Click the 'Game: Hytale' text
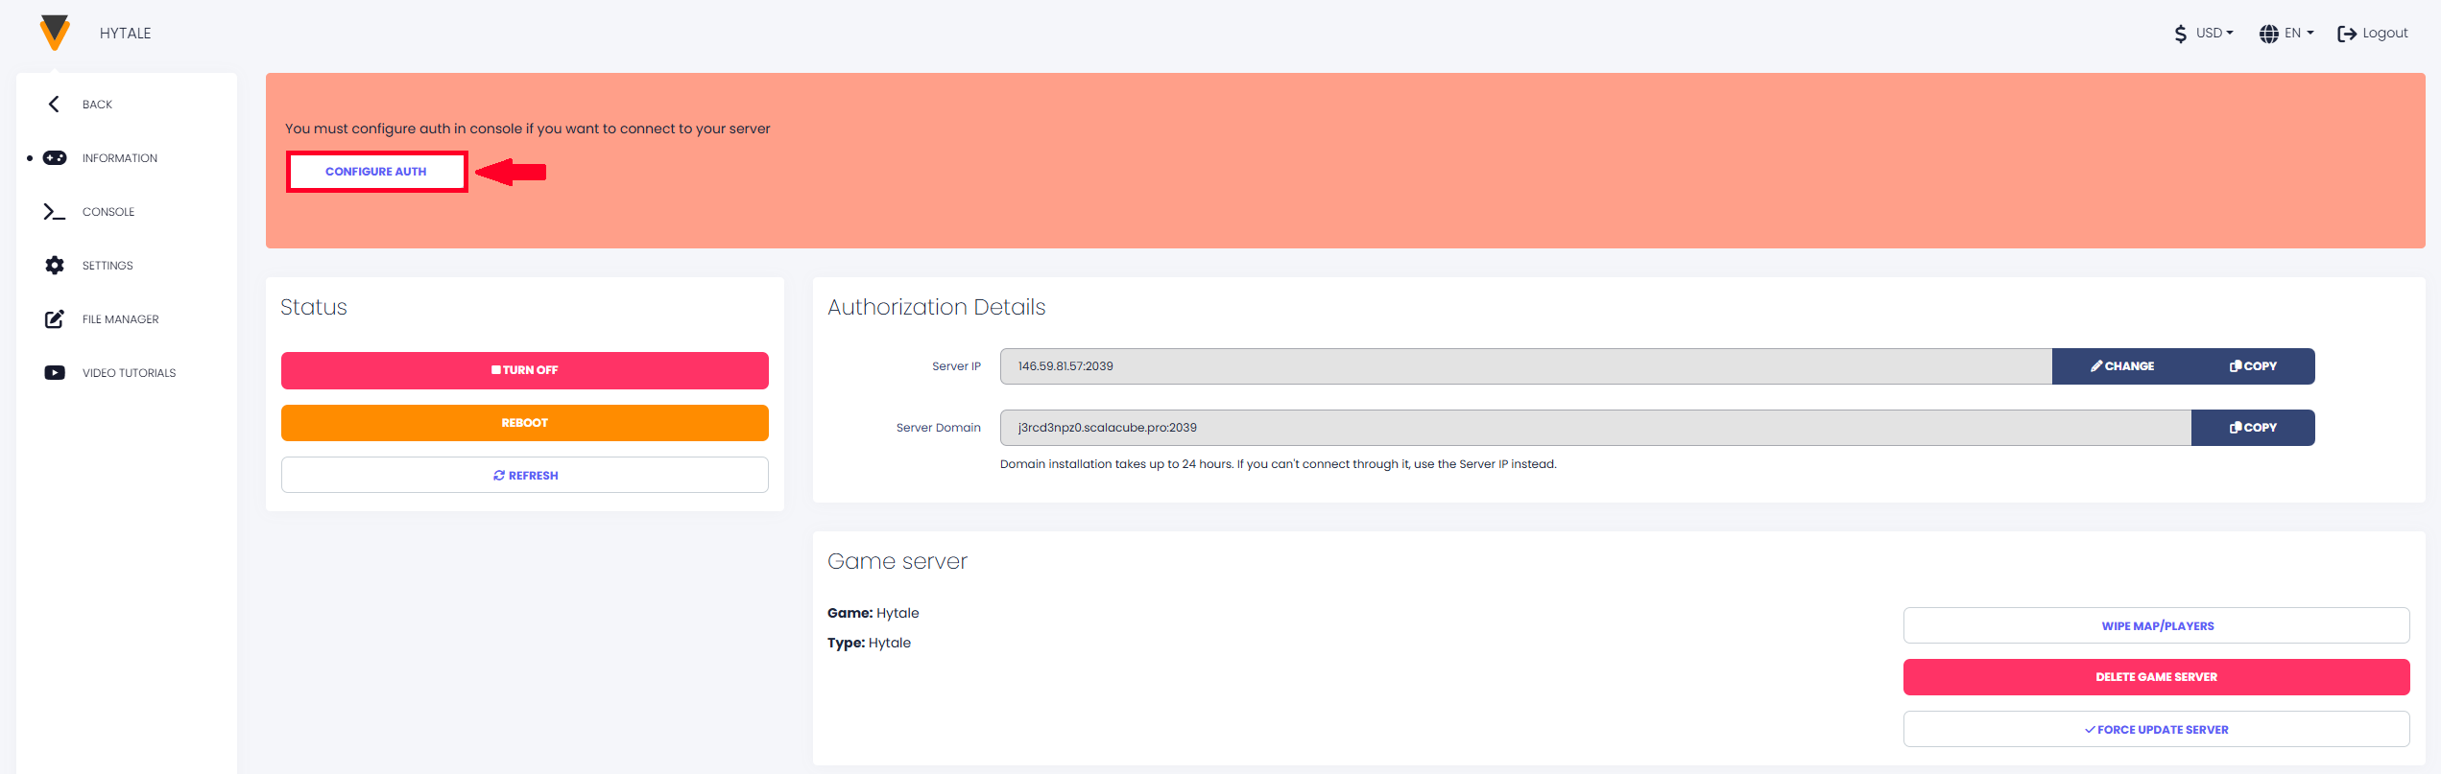This screenshot has height=774, width=2441. tap(873, 613)
